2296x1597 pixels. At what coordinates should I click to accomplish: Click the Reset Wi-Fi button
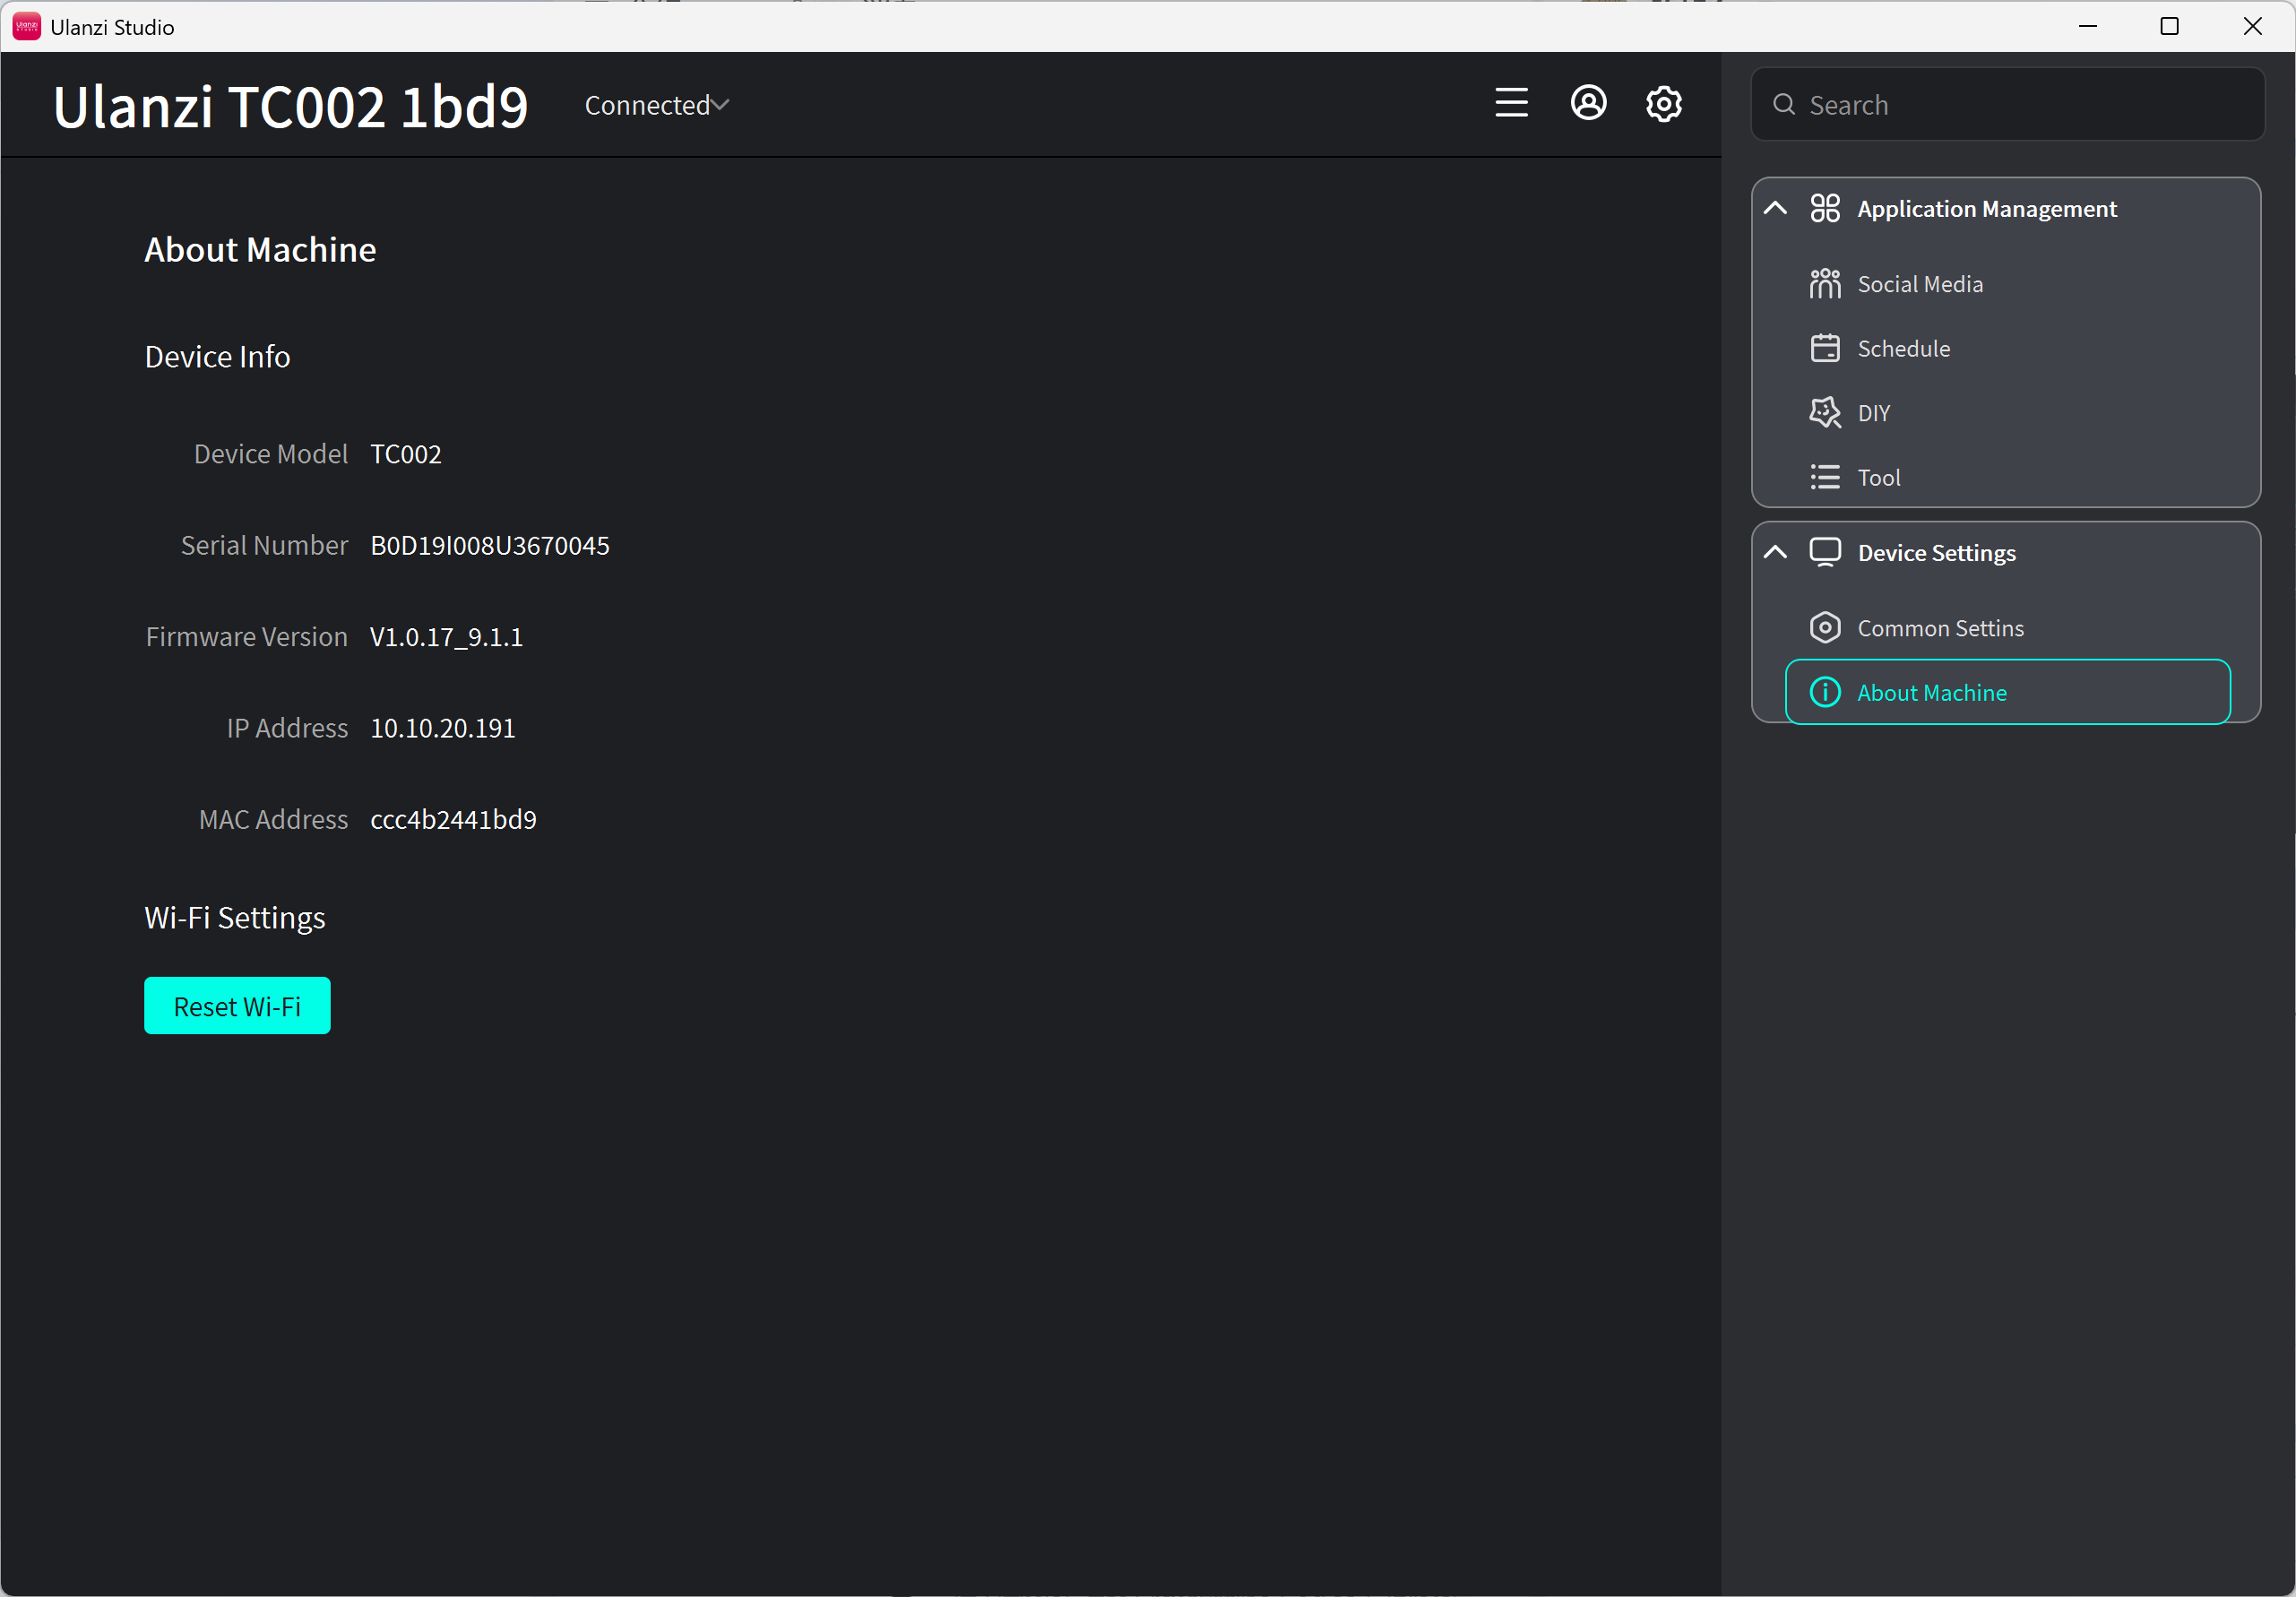(237, 1006)
